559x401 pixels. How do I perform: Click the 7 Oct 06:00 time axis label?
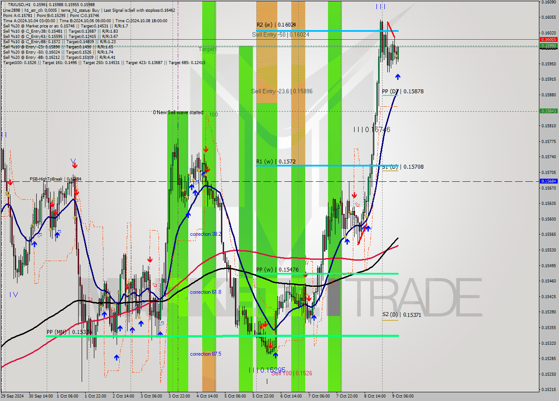319,396
